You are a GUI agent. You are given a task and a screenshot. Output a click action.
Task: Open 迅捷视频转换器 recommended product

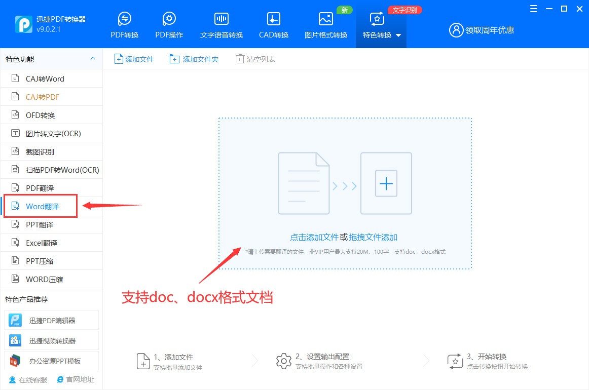(52, 340)
